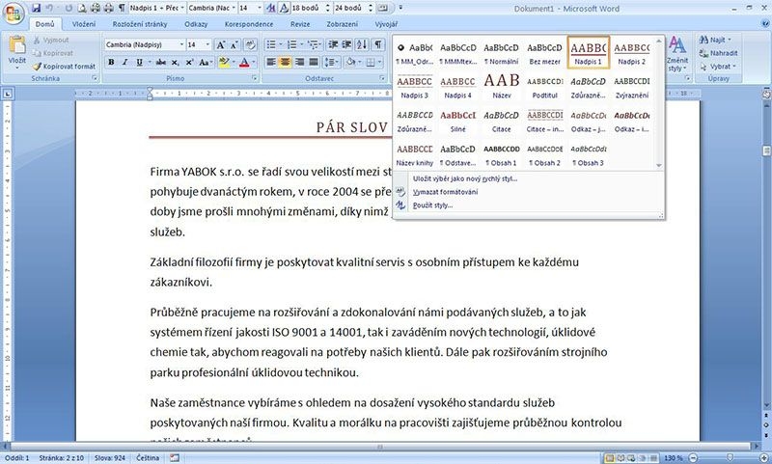Screen dimensions: 772x464
Task: Click Vymazat formátování in styles menu
Action: (444, 191)
